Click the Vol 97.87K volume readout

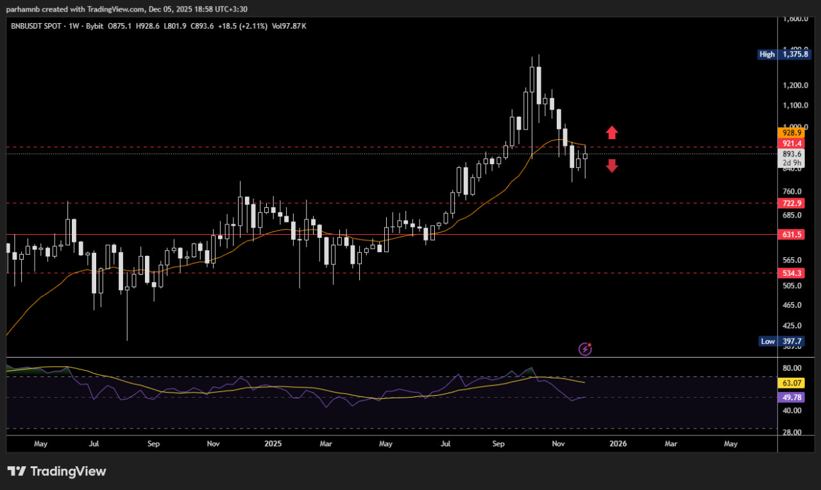click(289, 26)
